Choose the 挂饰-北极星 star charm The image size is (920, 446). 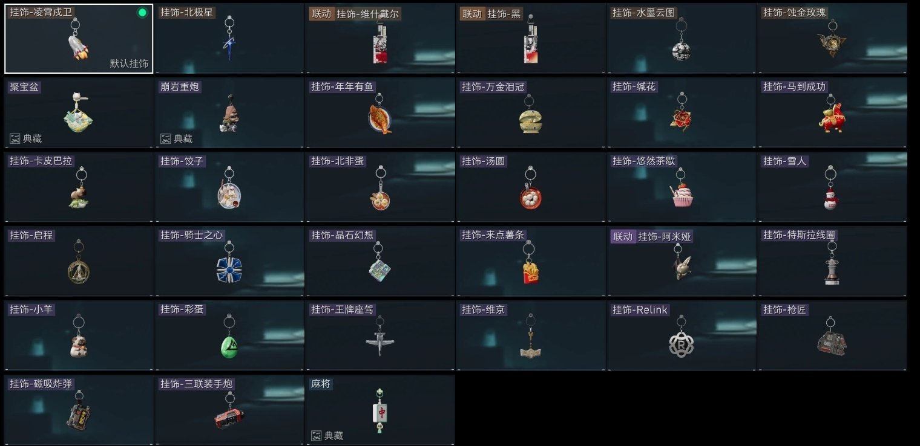tap(229, 38)
